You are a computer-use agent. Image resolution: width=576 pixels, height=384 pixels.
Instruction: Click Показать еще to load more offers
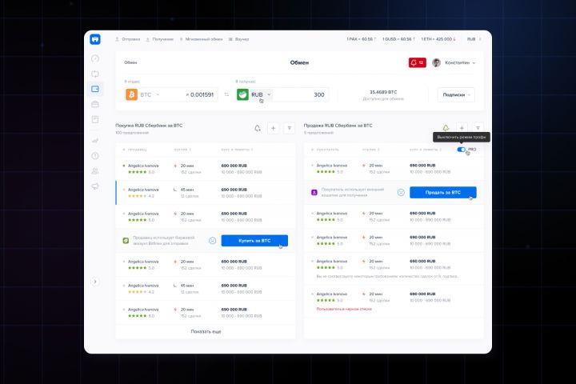pyautogui.click(x=206, y=331)
